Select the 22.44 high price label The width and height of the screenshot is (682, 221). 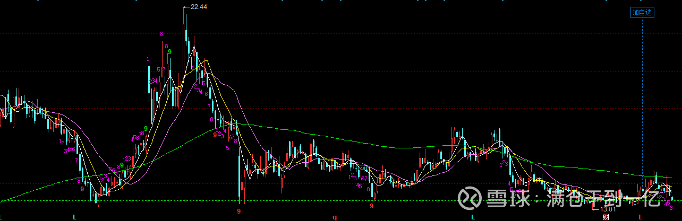pos(198,7)
